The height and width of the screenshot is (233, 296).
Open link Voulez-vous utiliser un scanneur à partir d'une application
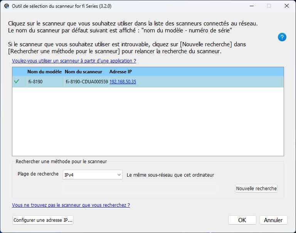[x=74, y=61]
